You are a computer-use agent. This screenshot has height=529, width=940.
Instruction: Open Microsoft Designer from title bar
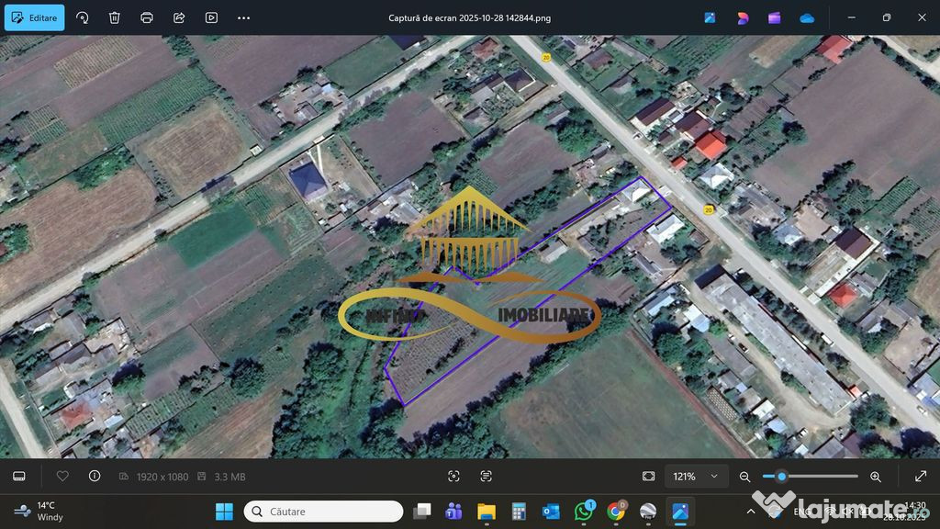[743, 17]
